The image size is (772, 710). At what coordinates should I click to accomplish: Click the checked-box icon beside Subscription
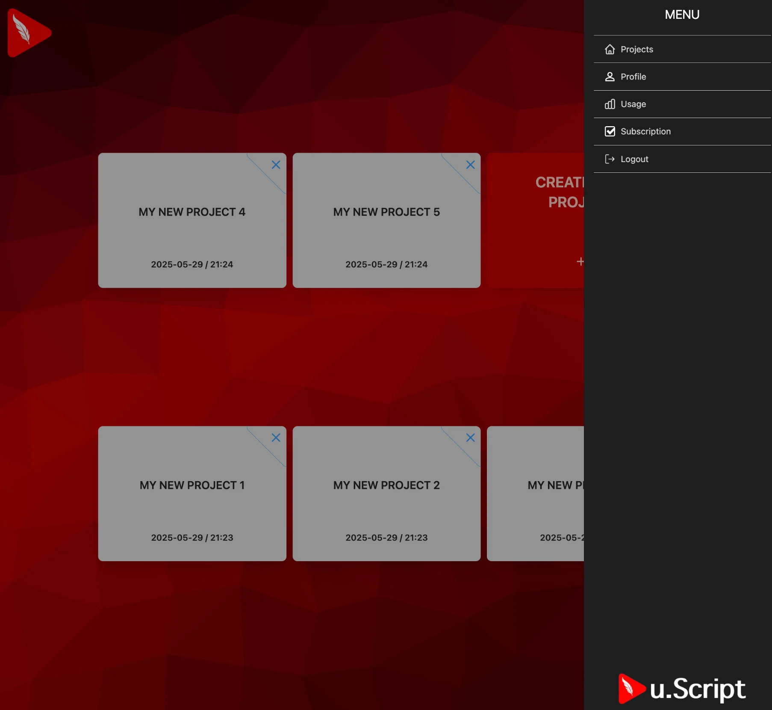610,131
